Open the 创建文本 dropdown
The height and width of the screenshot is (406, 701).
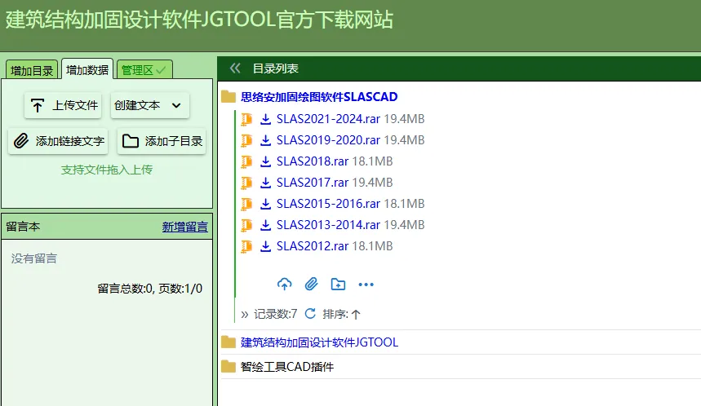coord(150,105)
